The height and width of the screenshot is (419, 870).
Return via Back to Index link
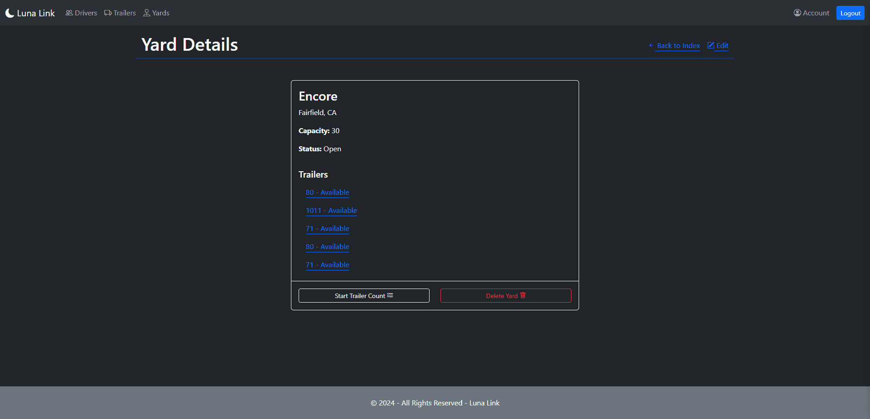[x=678, y=45]
